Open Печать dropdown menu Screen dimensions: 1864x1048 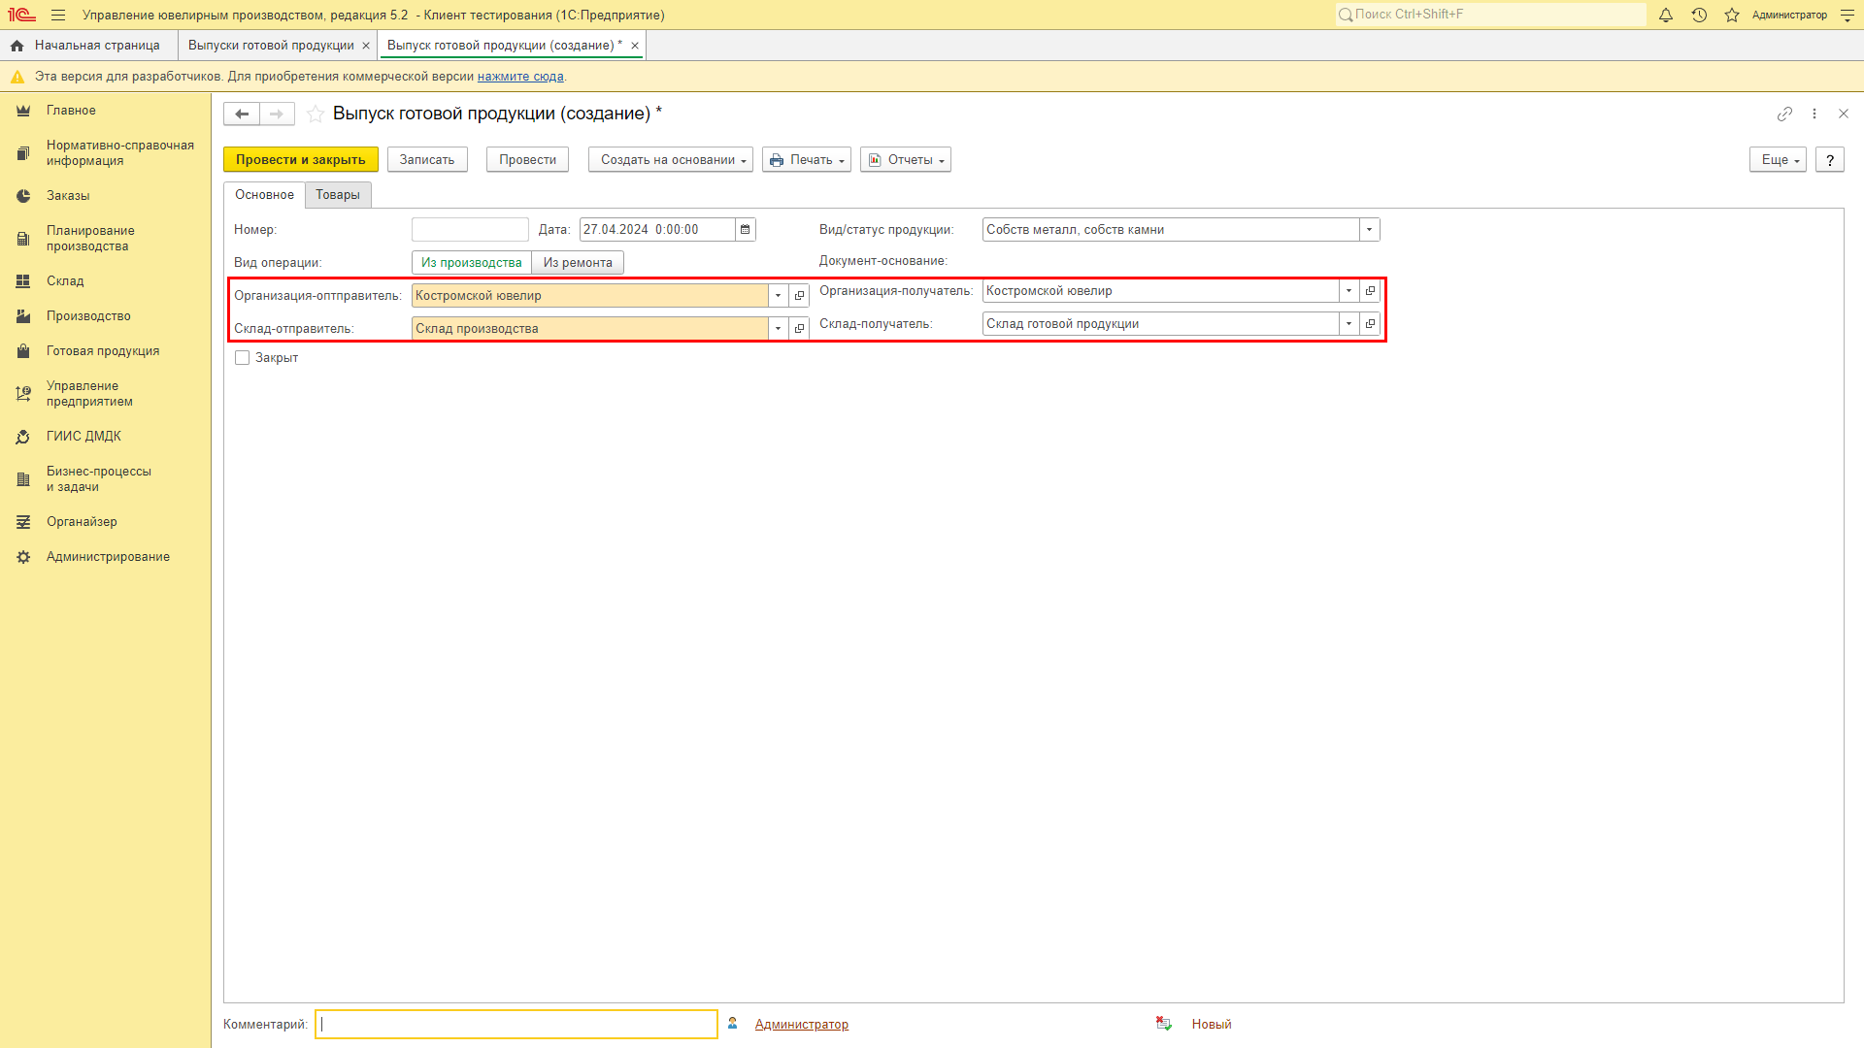point(807,160)
